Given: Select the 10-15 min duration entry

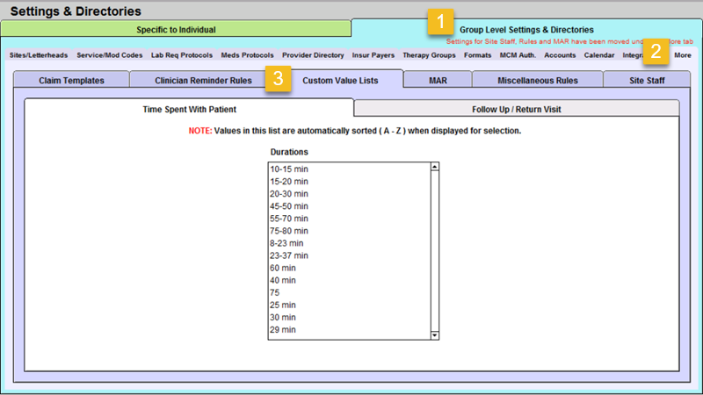Looking at the screenshot, I should point(289,169).
